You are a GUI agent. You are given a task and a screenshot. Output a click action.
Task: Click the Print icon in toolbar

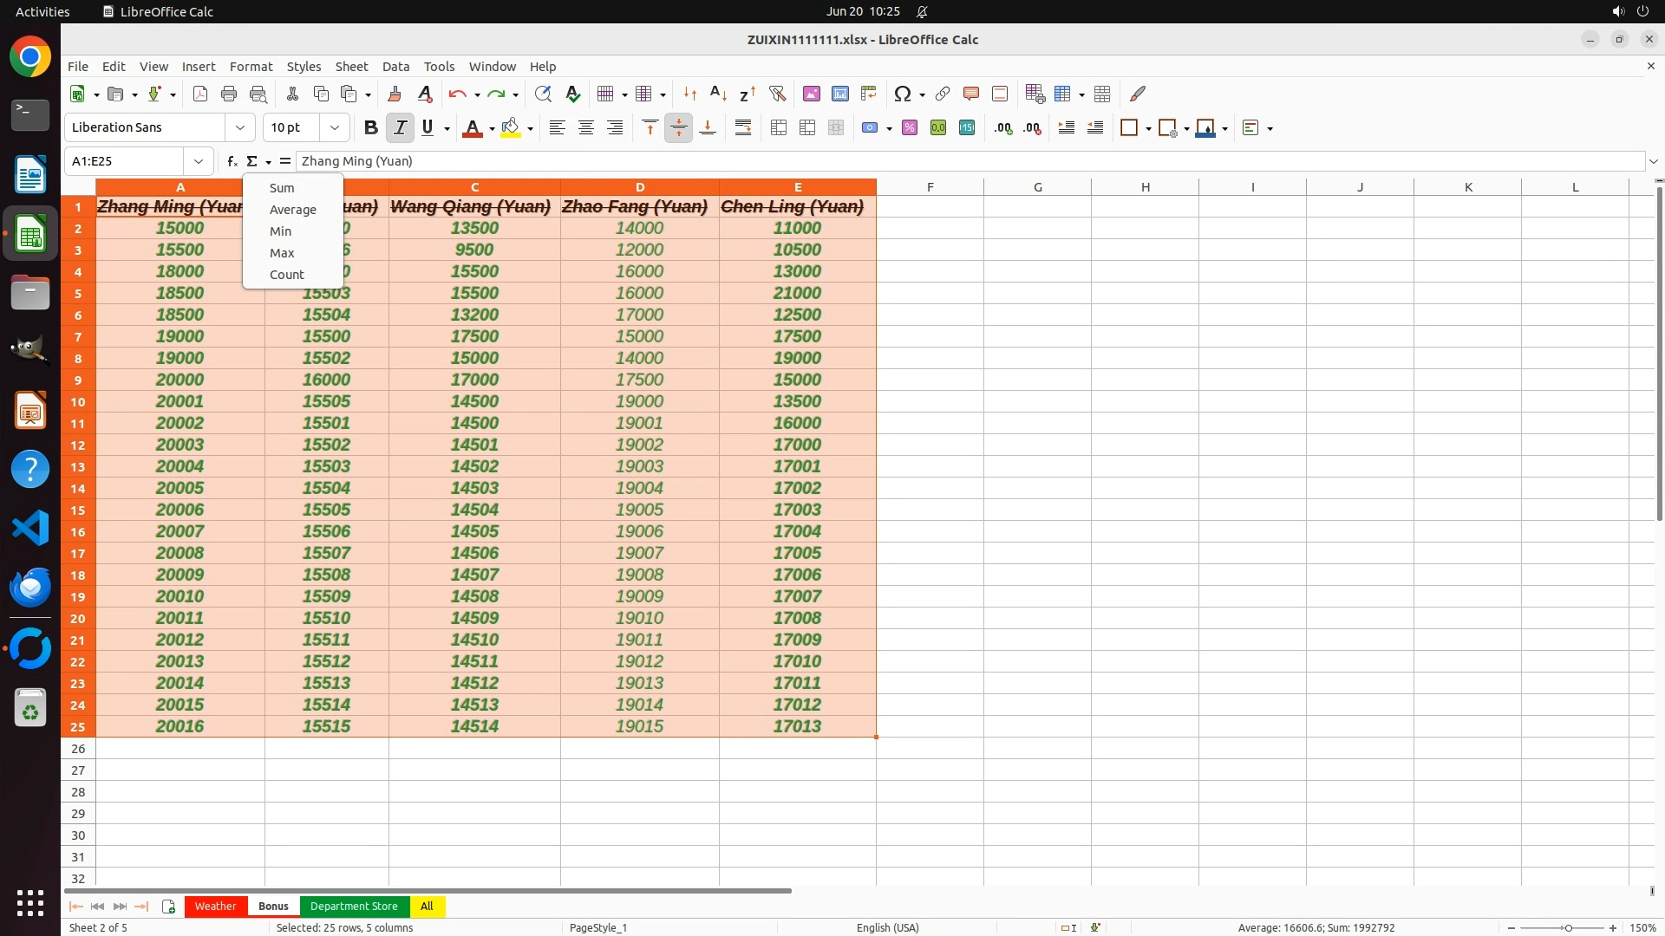(x=229, y=94)
